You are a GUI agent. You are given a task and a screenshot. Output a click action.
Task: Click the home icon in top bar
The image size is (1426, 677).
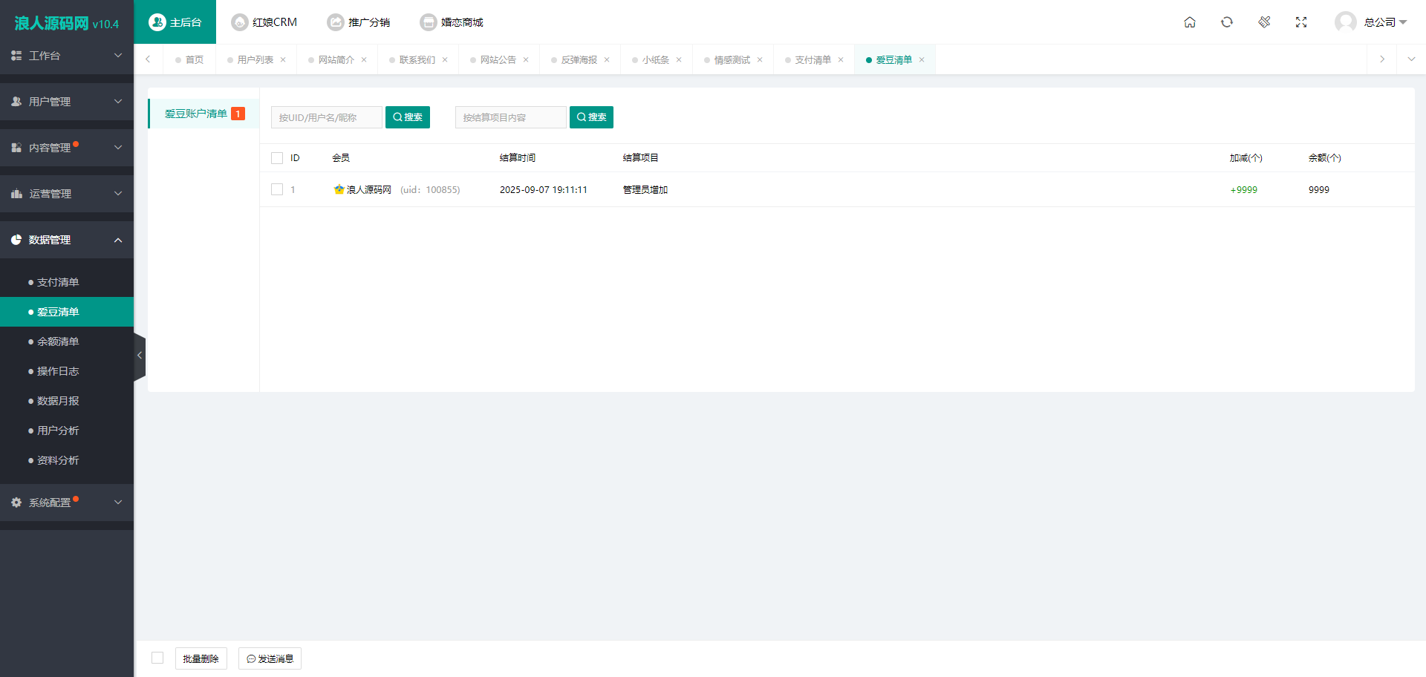[1190, 22]
